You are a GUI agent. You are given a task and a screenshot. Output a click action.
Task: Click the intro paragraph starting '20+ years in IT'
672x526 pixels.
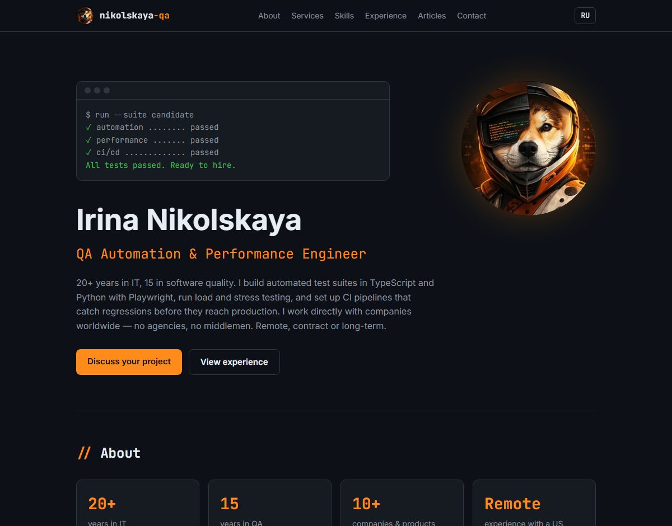coord(255,304)
